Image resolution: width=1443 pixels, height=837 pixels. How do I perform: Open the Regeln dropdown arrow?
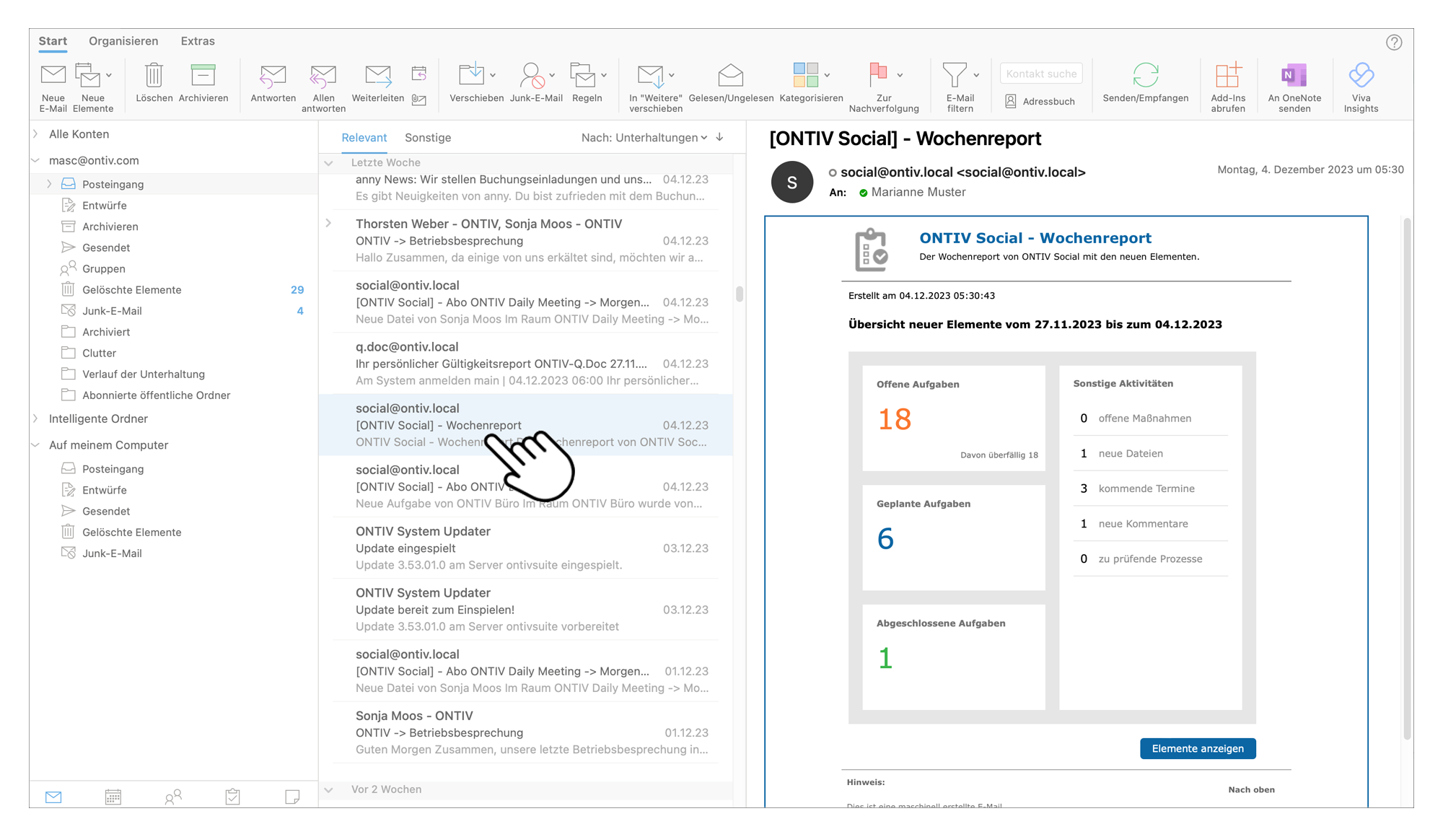coord(604,75)
